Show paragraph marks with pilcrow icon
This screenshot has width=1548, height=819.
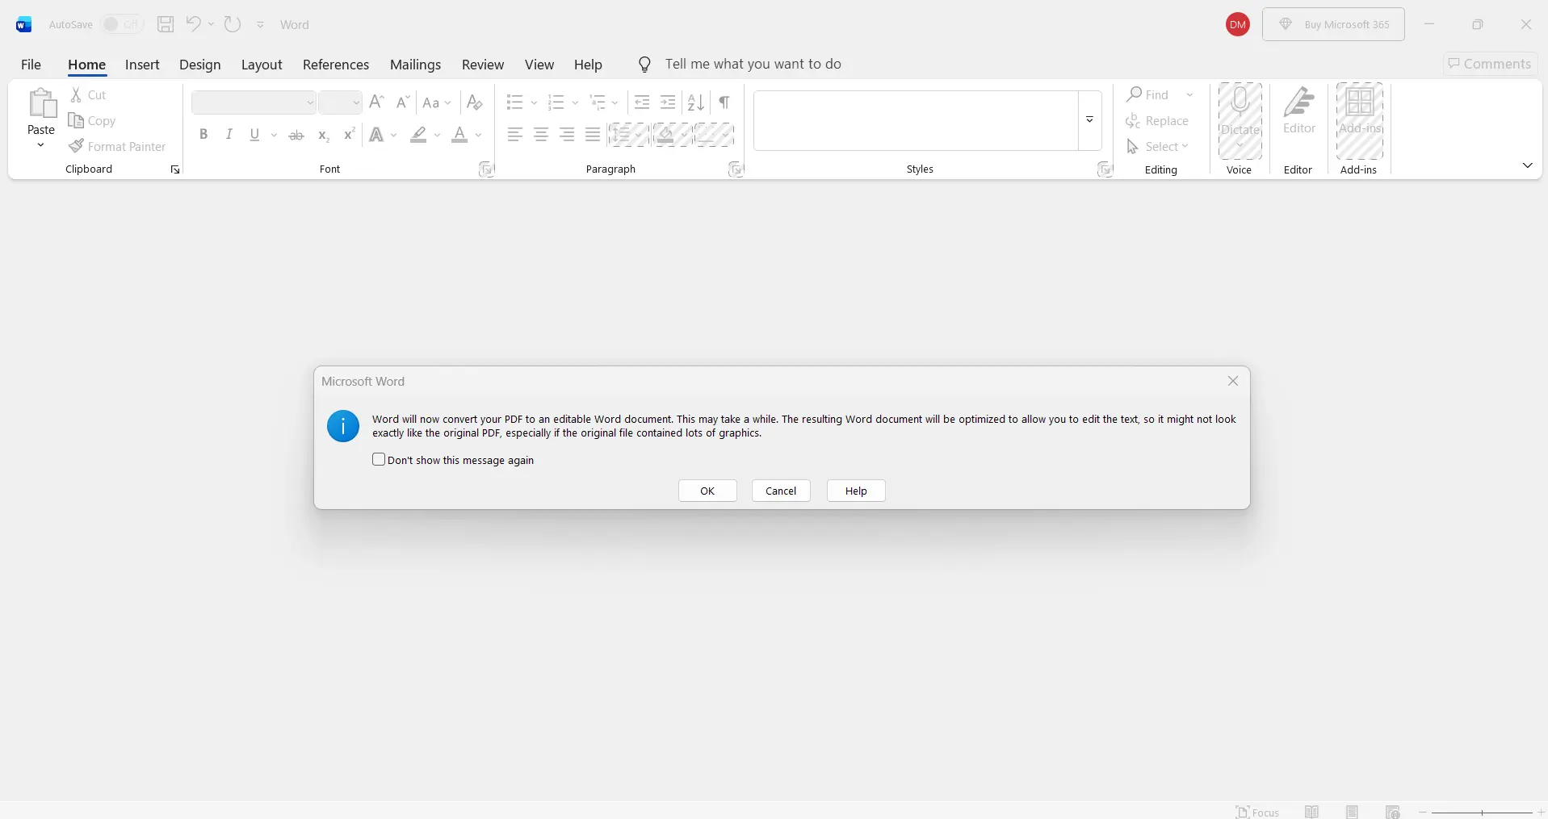[x=724, y=102]
